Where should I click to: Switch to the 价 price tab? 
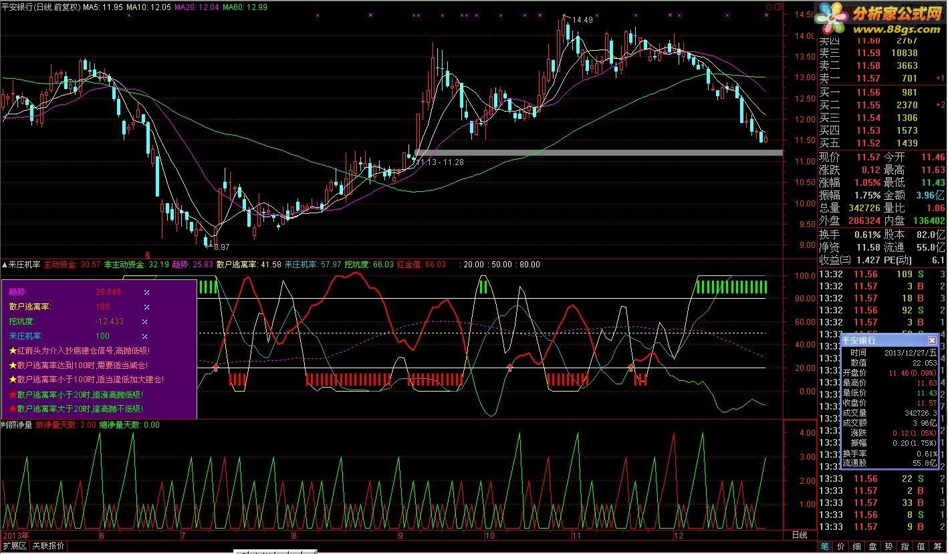point(840,546)
